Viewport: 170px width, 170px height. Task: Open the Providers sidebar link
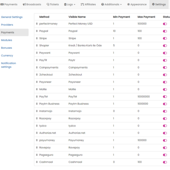pos(7,25)
